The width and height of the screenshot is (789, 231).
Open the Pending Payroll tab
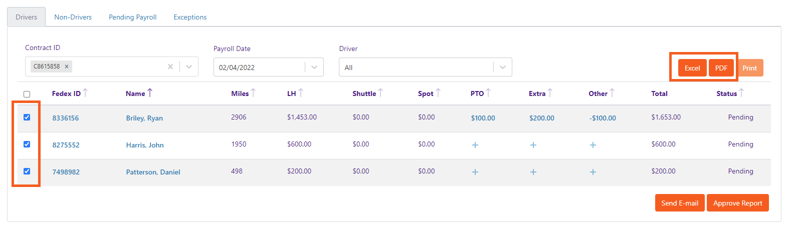(x=133, y=17)
